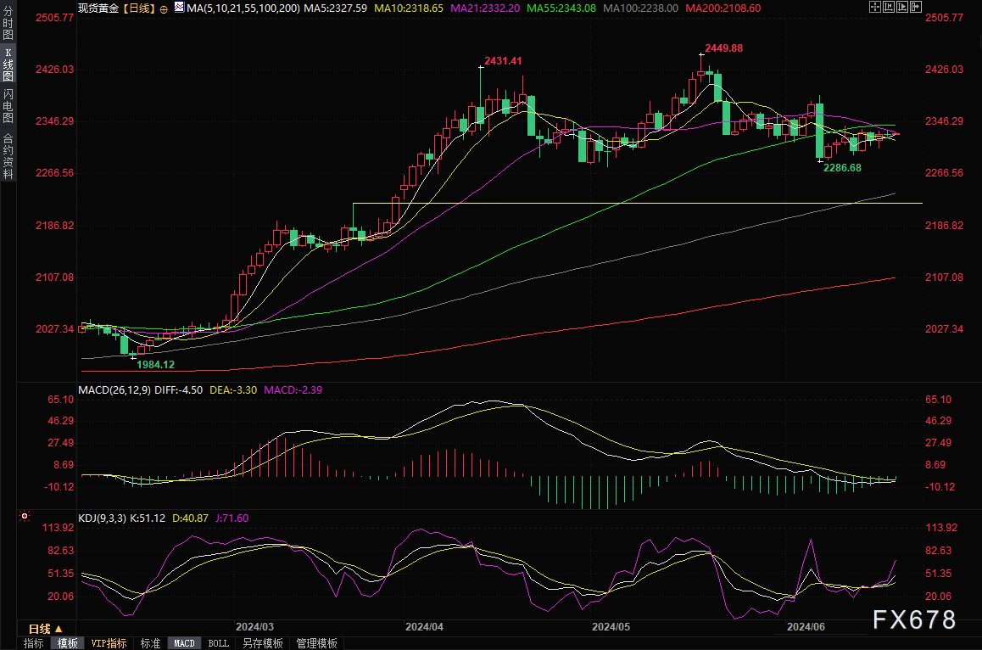The image size is (982, 650).
Task: Switch to the BOLL template
Action: 218,643
